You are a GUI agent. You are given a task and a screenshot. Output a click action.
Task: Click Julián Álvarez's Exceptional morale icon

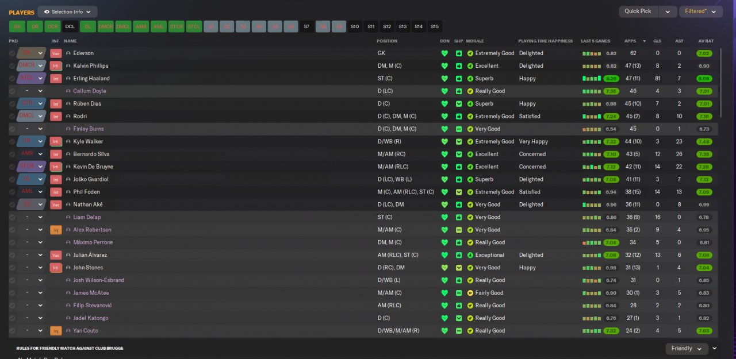tap(470, 255)
